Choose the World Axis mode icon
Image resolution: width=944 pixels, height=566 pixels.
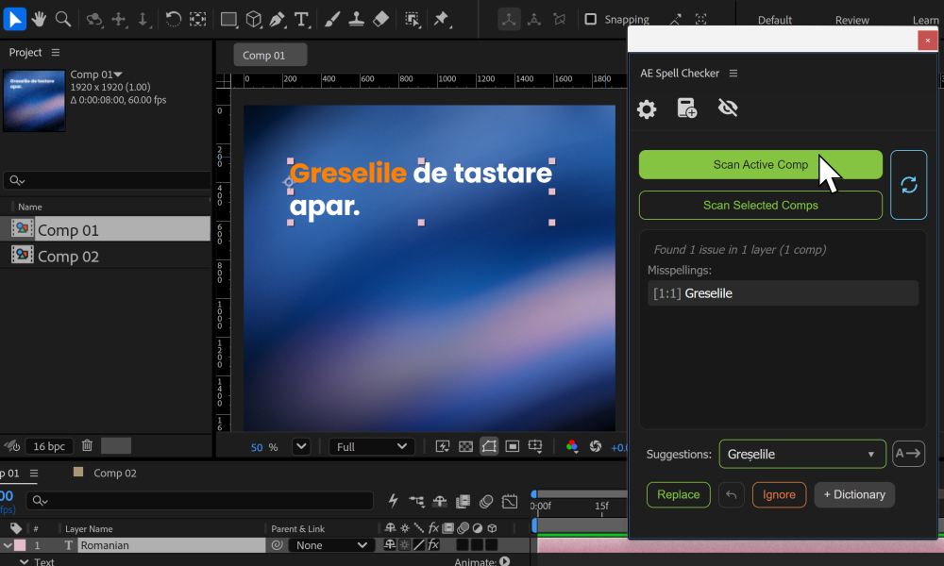tap(534, 19)
